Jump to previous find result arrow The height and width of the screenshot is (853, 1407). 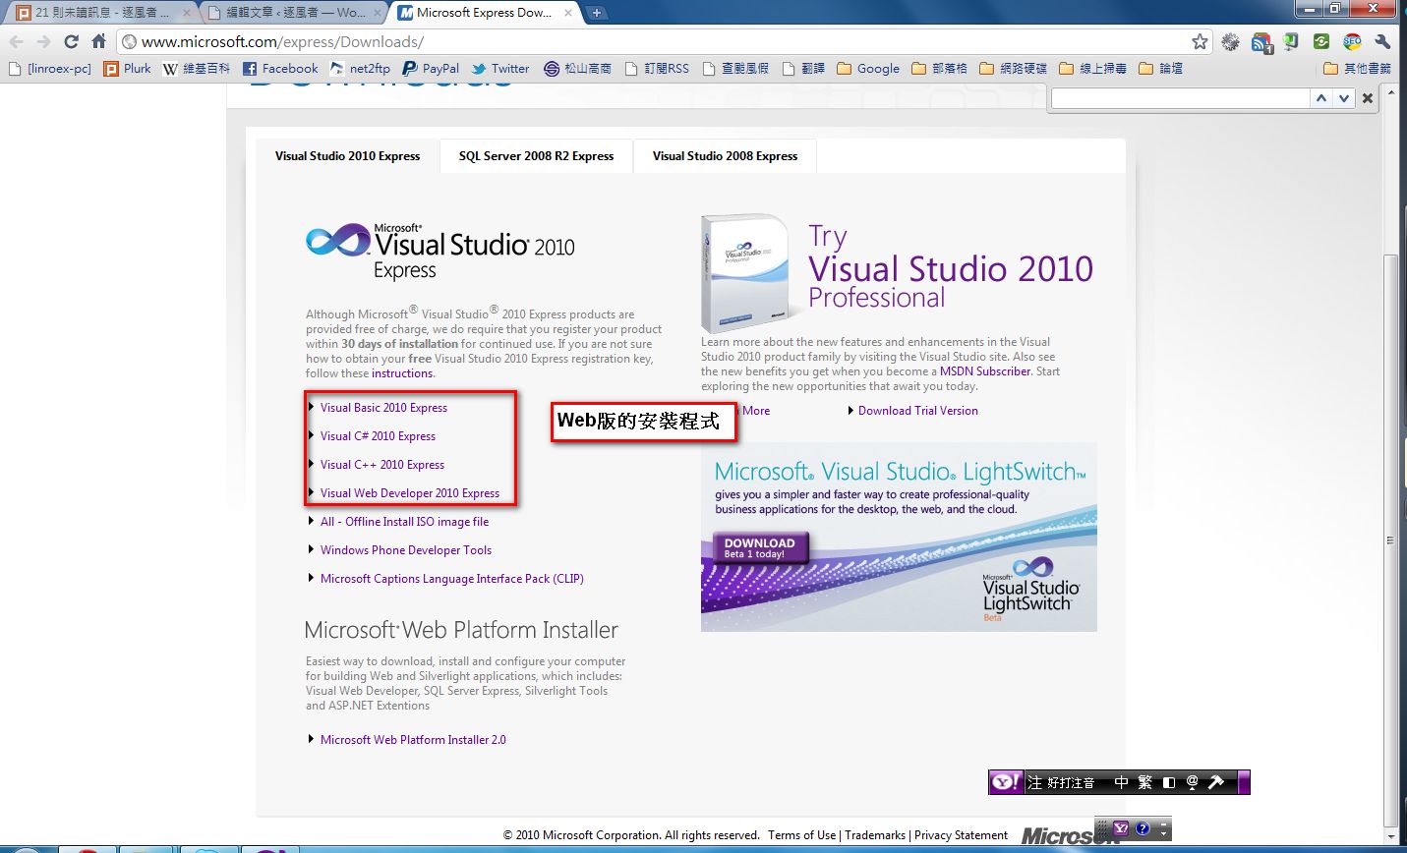click(1321, 98)
